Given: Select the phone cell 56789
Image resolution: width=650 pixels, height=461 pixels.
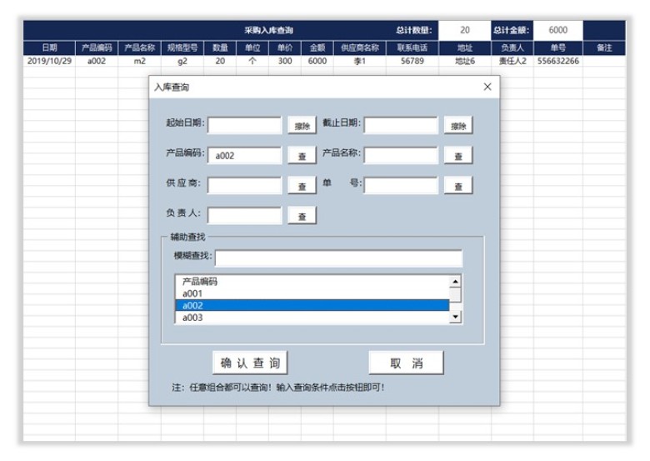Looking at the screenshot, I should [412, 61].
